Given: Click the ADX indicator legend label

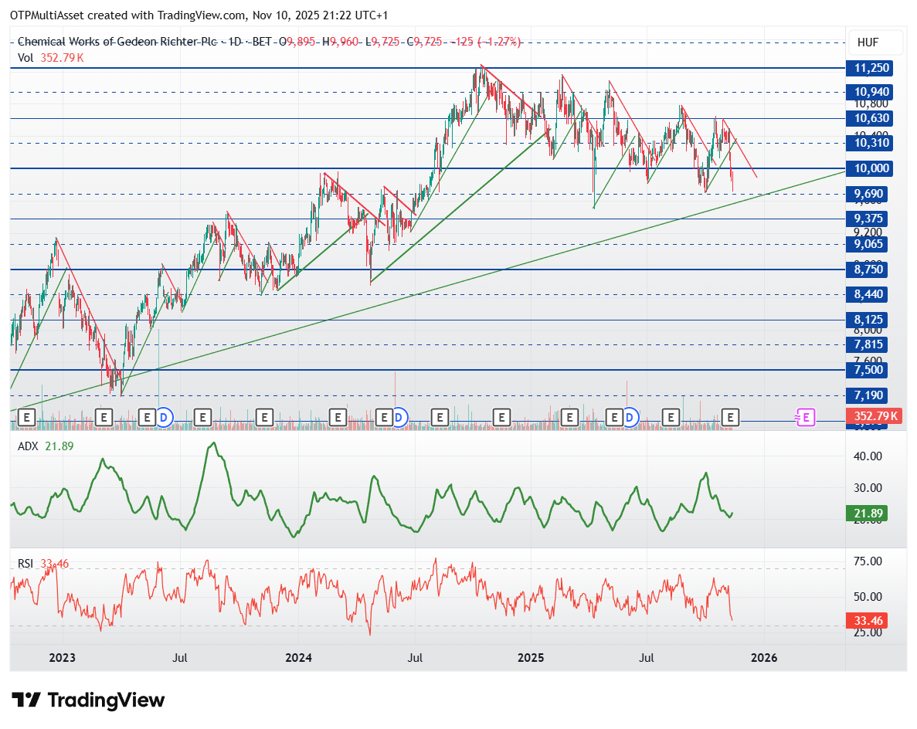Looking at the screenshot, I should [28, 446].
